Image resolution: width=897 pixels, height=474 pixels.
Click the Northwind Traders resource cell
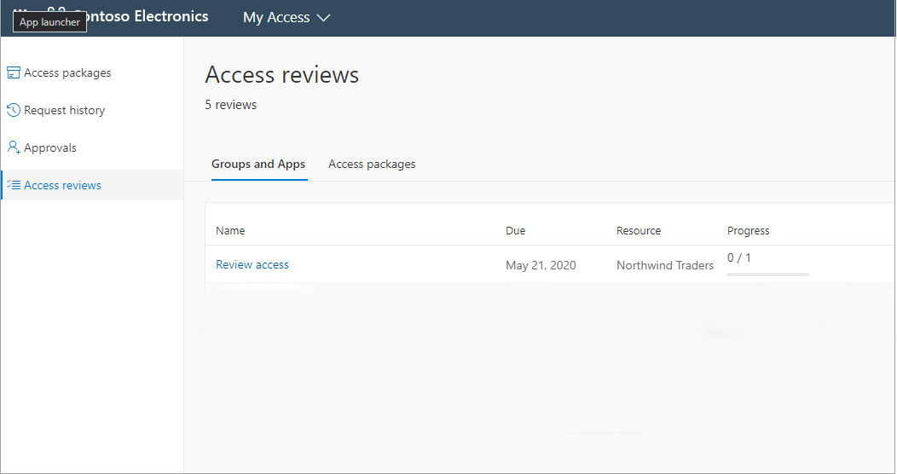pos(665,265)
